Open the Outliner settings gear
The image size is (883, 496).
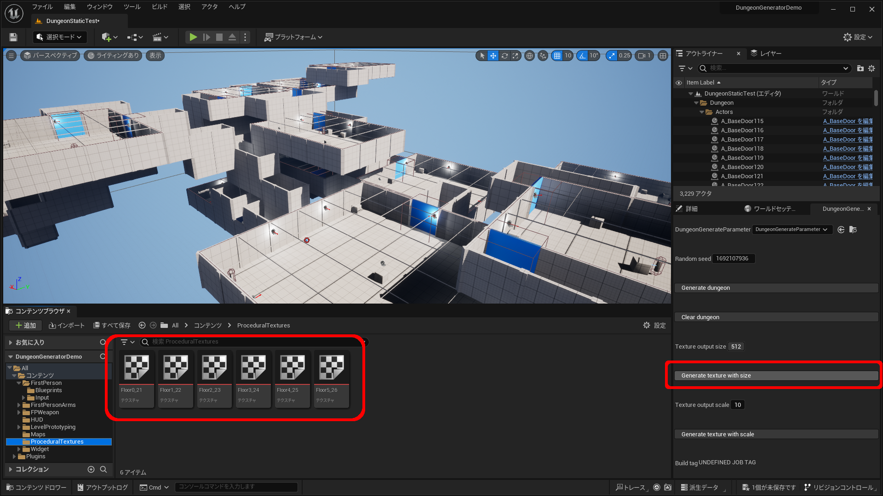872,68
